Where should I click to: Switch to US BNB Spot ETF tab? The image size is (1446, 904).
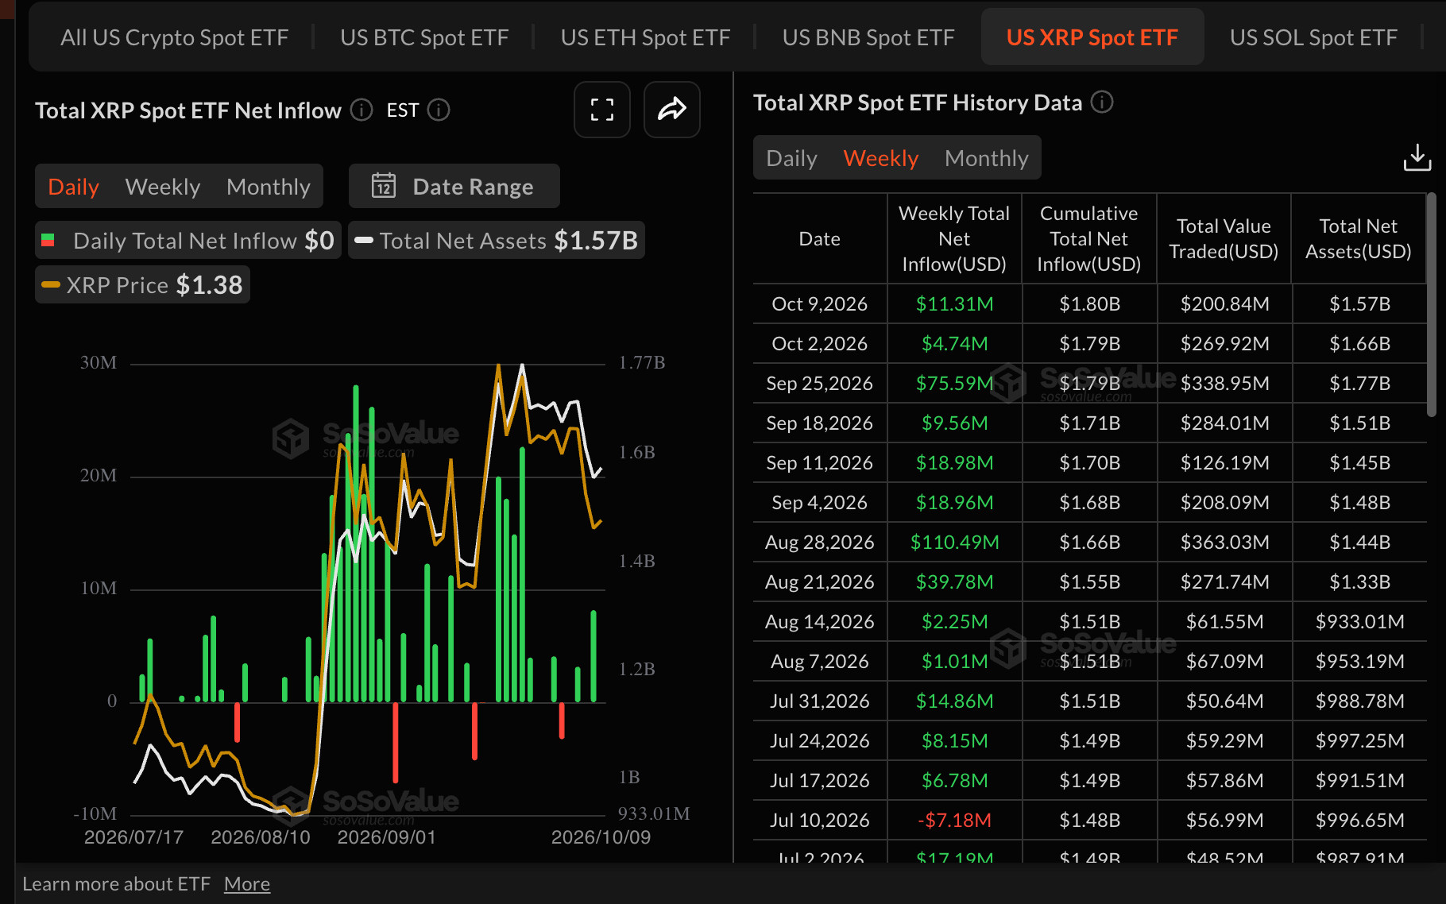pos(868,37)
